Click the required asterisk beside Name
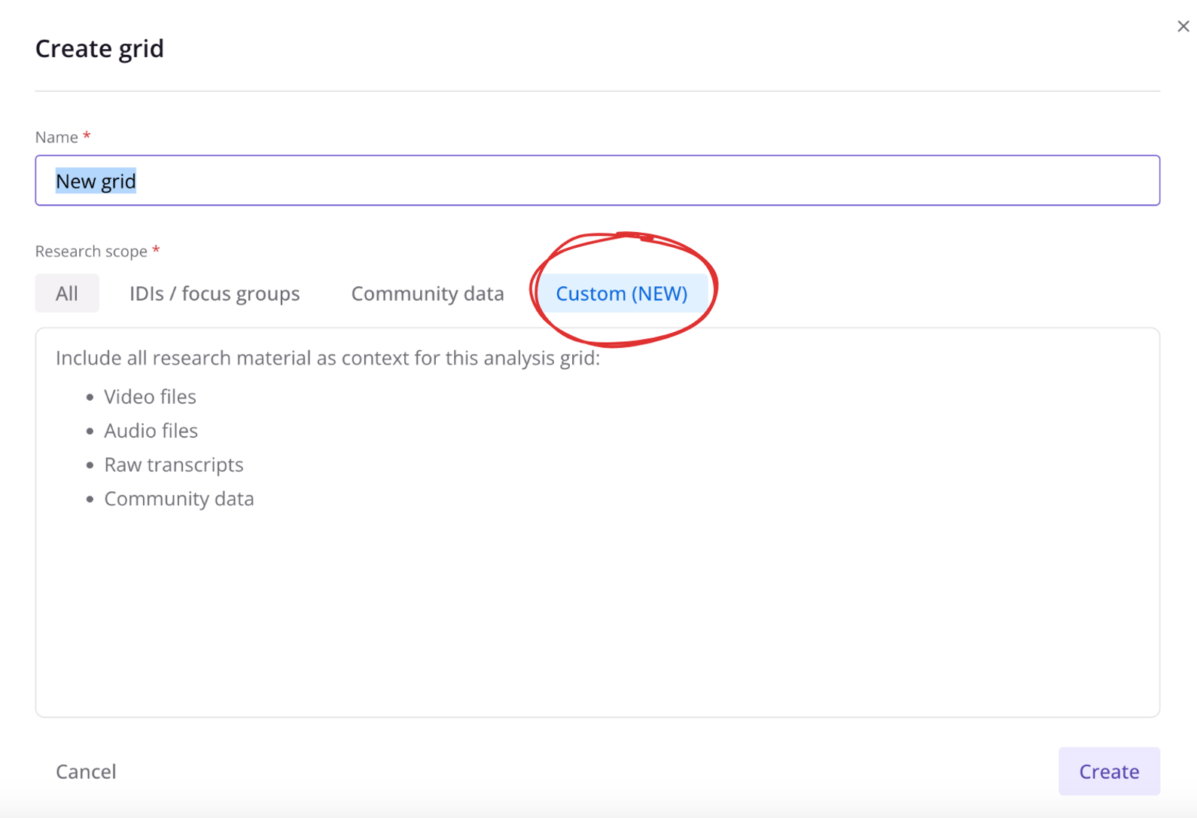The height and width of the screenshot is (818, 1197). 87,136
